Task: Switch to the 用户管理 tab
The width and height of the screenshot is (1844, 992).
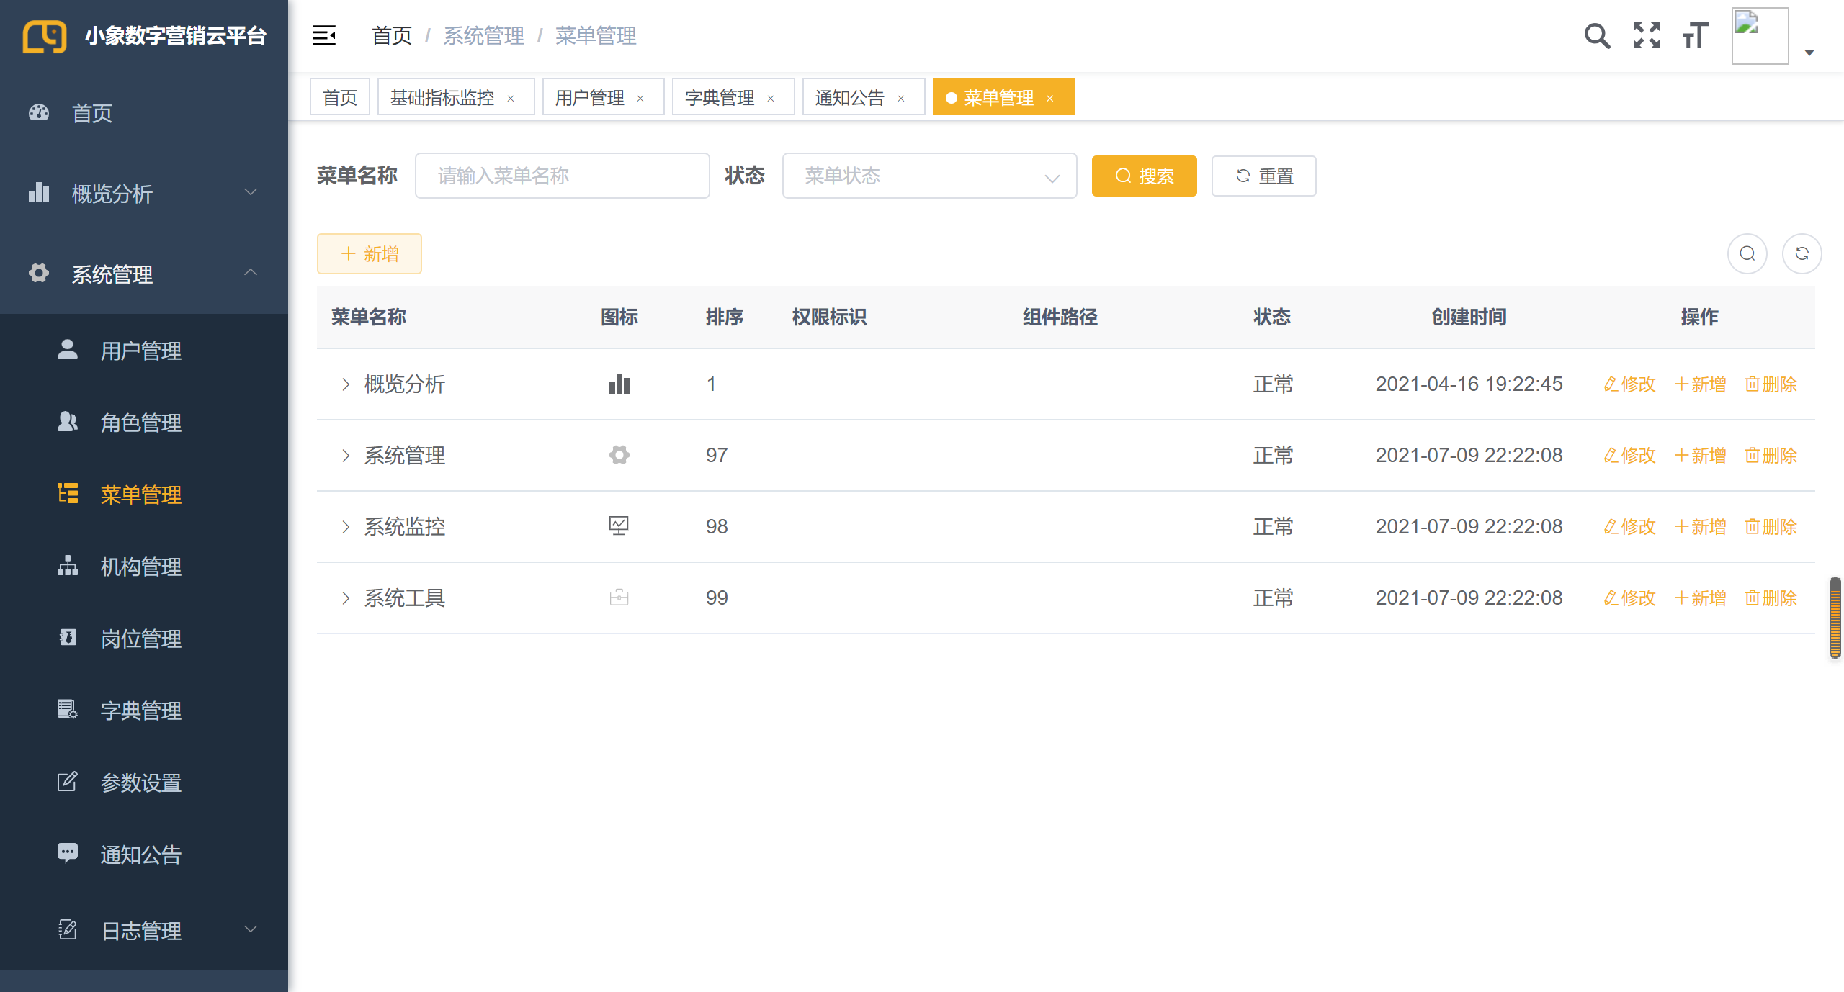Action: point(589,97)
